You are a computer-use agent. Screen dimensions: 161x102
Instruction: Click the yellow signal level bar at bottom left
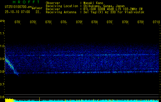[9, 100]
